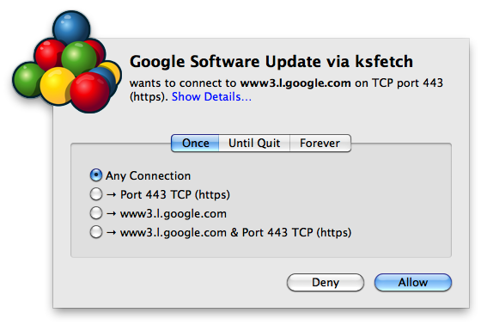Click the large yellow ball in the icon
This screenshot has height=325, width=481.
coord(57,86)
